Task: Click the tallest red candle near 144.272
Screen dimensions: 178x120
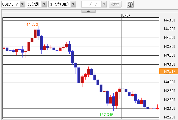Action: coord(35,34)
